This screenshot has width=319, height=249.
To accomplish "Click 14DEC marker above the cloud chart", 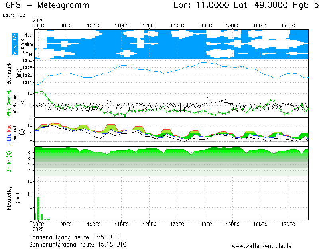I will tap(205, 25).
